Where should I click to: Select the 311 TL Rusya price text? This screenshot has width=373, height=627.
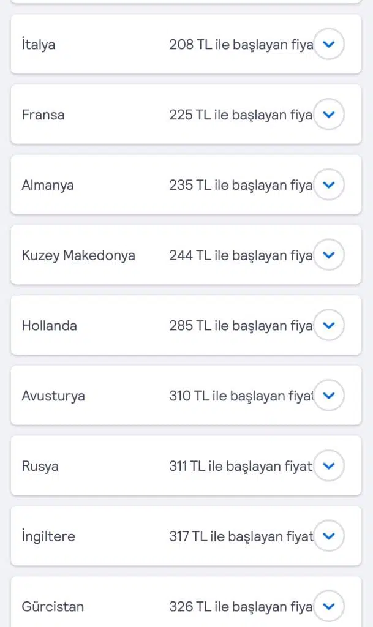pyautogui.click(x=241, y=467)
